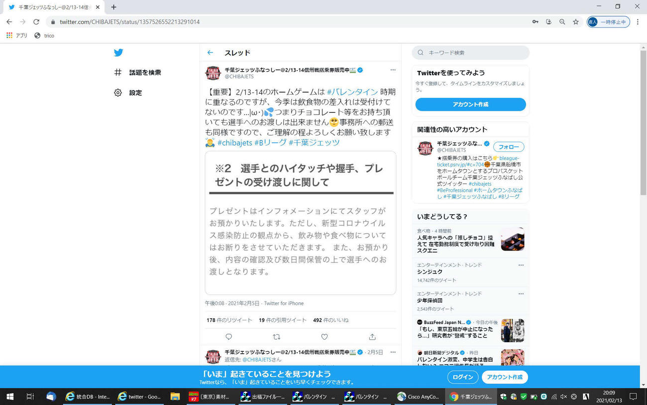Click ログイン button in bottom banner

coord(463,377)
